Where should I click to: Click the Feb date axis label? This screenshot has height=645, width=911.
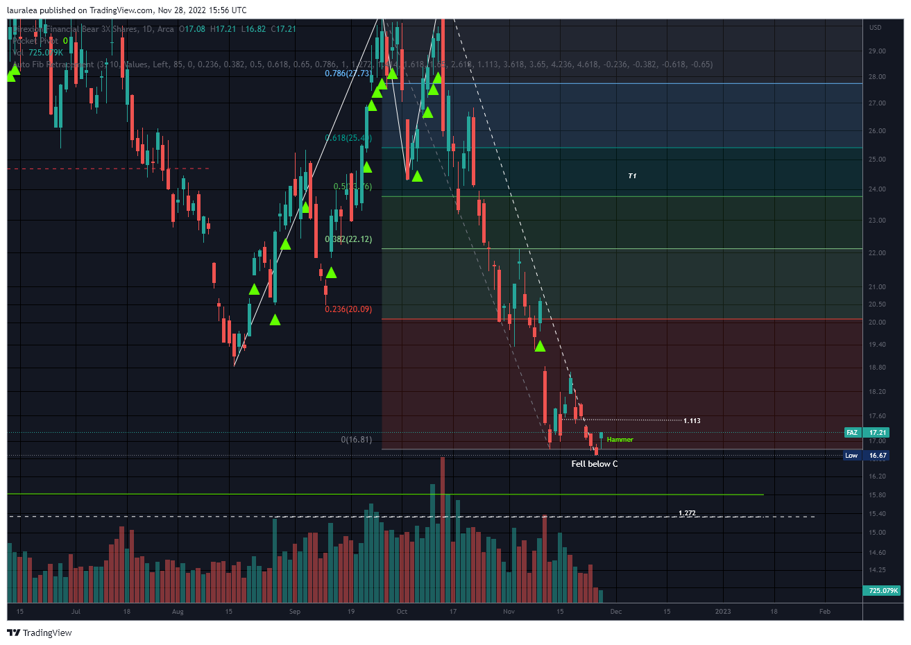tap(824, 612)
